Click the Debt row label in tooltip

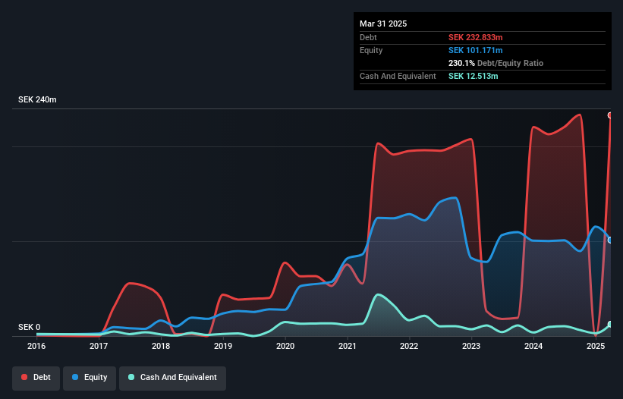(x=368, y=37)
